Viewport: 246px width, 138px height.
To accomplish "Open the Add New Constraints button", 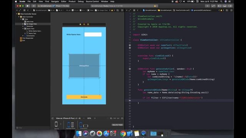I will tap(115, 118).
